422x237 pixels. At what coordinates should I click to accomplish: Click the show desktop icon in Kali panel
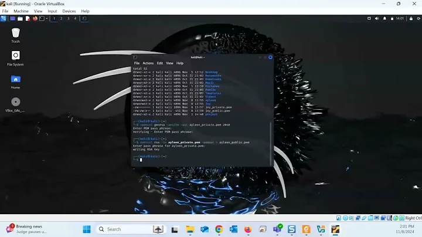13,18
